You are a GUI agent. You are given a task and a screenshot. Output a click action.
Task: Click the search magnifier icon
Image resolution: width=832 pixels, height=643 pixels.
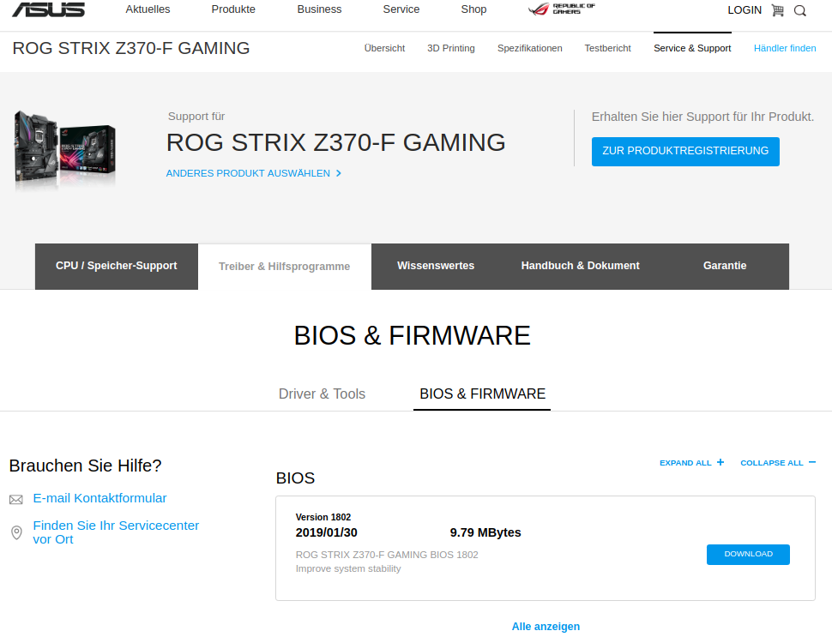(800, 10)
